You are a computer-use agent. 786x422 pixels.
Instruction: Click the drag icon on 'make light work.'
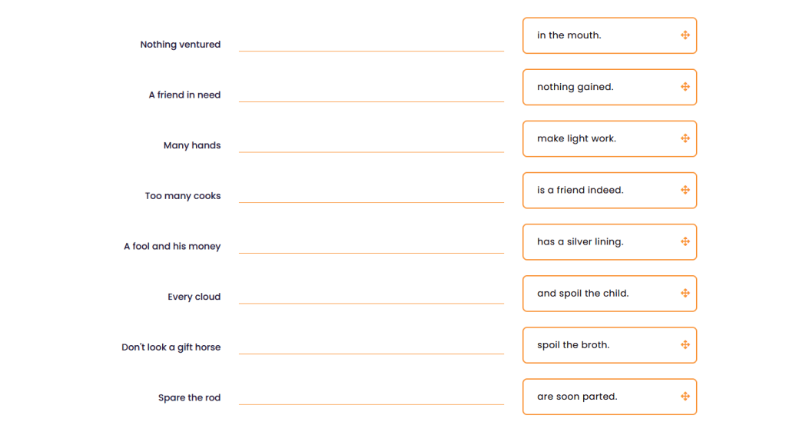tap(685, 138)
